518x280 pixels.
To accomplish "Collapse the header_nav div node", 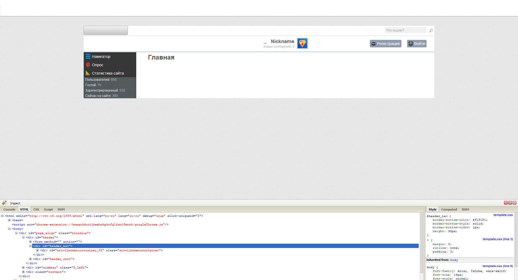I will point(30,246).
